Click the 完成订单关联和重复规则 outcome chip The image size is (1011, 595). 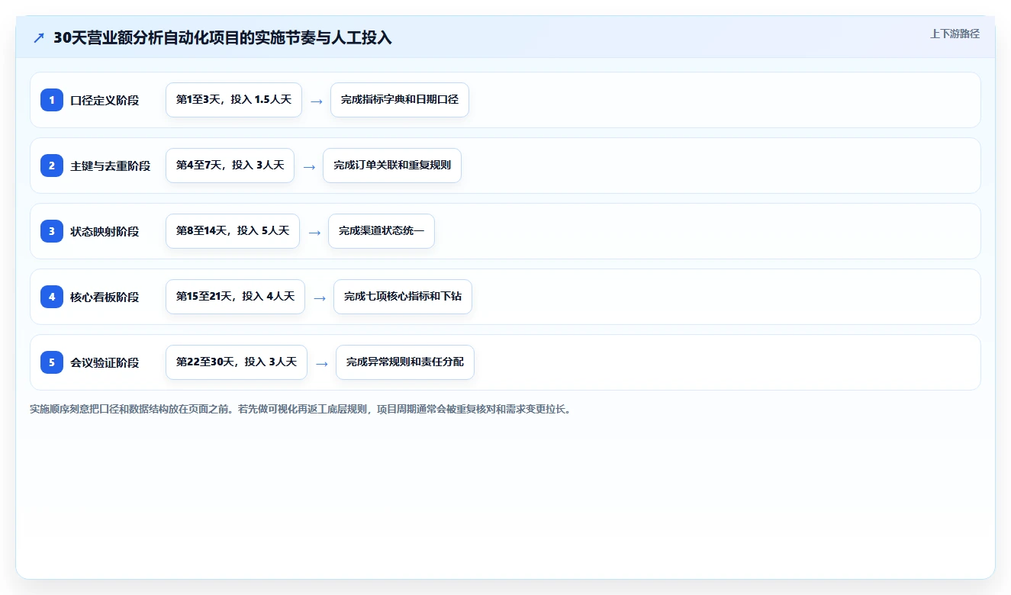[x=392, y=166]
